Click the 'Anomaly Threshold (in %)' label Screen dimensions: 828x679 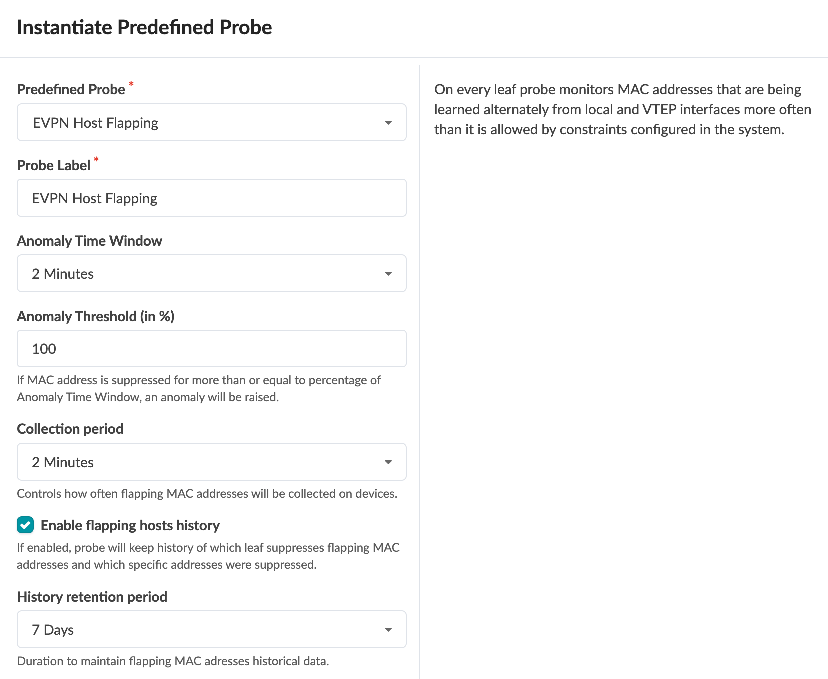coord(95,316)
